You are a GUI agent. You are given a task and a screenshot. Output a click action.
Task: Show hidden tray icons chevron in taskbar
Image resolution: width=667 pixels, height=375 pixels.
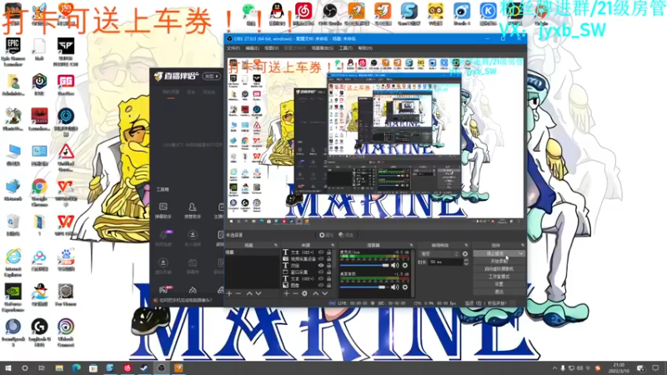(x=554, y=368)
